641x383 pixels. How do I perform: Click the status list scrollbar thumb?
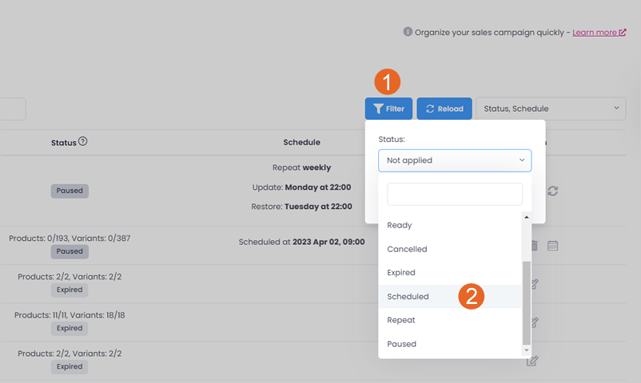[527, 303]
